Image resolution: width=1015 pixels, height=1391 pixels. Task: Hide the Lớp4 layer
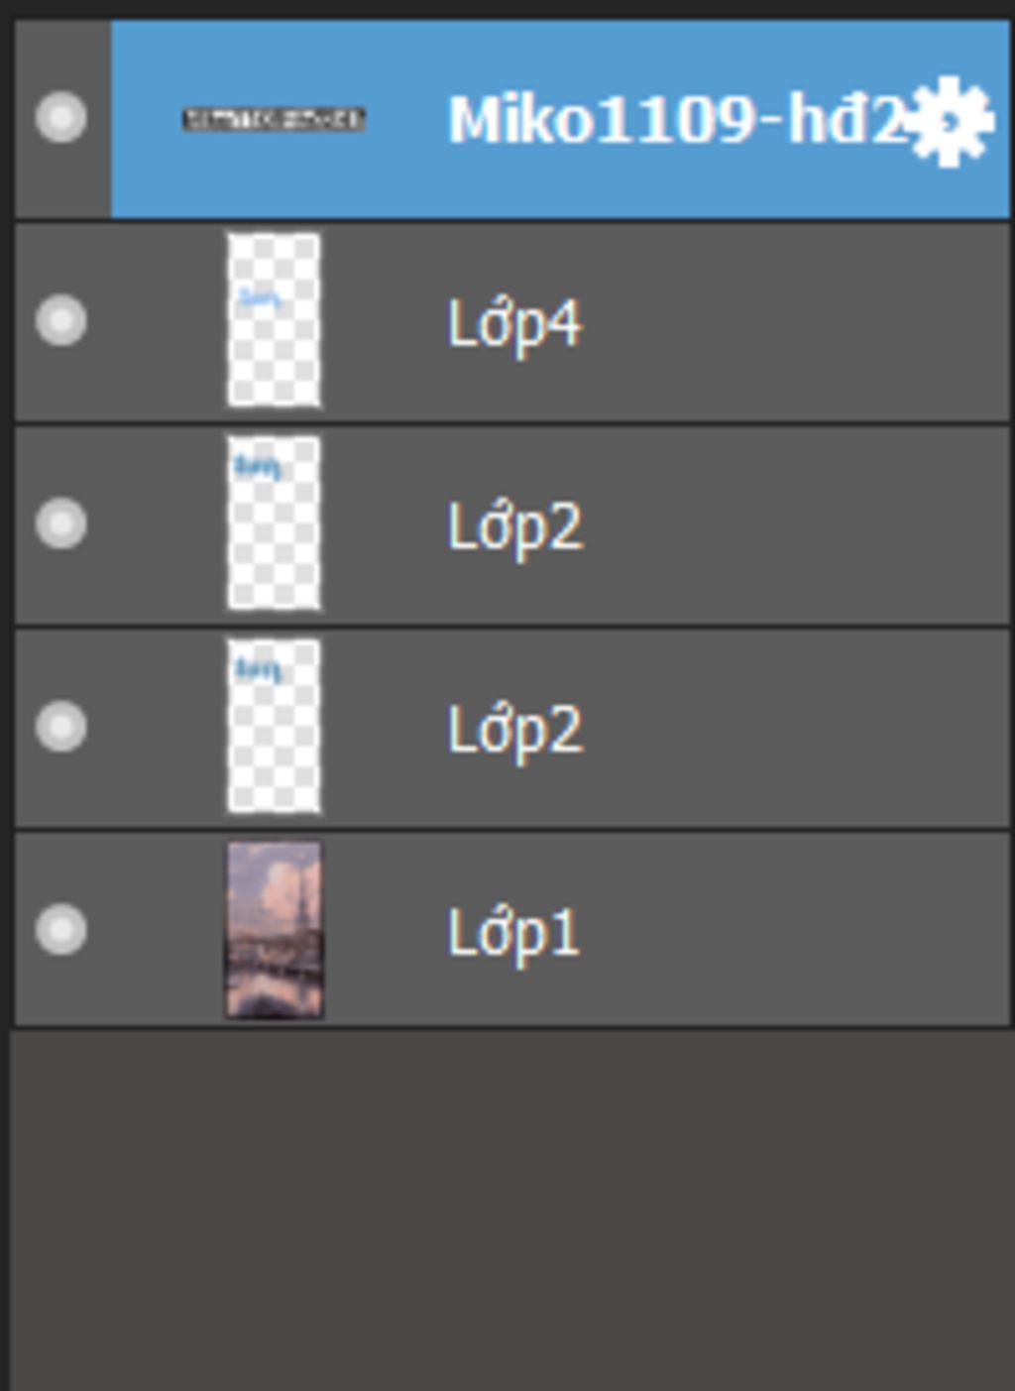point(60,320)
